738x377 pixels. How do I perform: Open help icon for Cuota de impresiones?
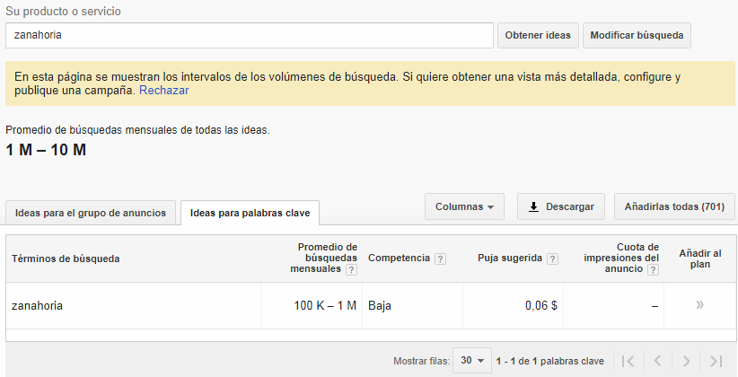653,269
